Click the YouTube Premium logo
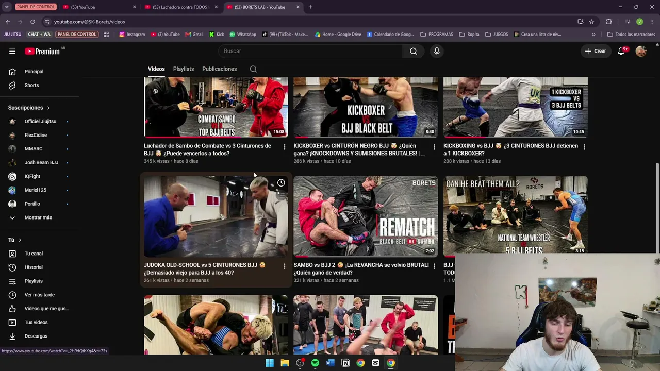The width and height of the screenshot is (660, 371). coord(42,51)
